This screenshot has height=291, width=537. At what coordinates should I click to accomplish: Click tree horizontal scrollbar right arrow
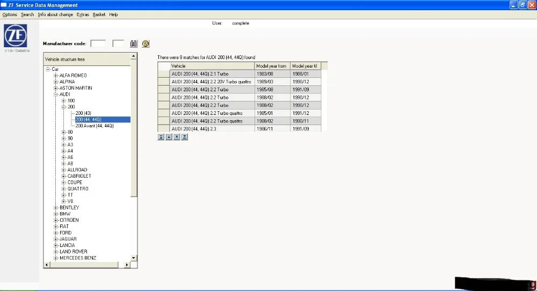[127, 265]
